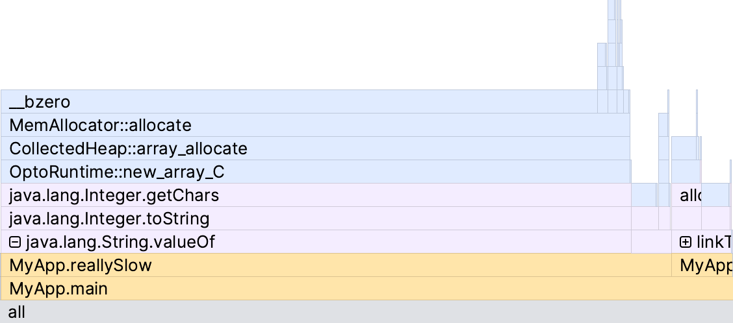Click the blue frame directly above 'allo'

pyautogui.click(x=686, y=172)
